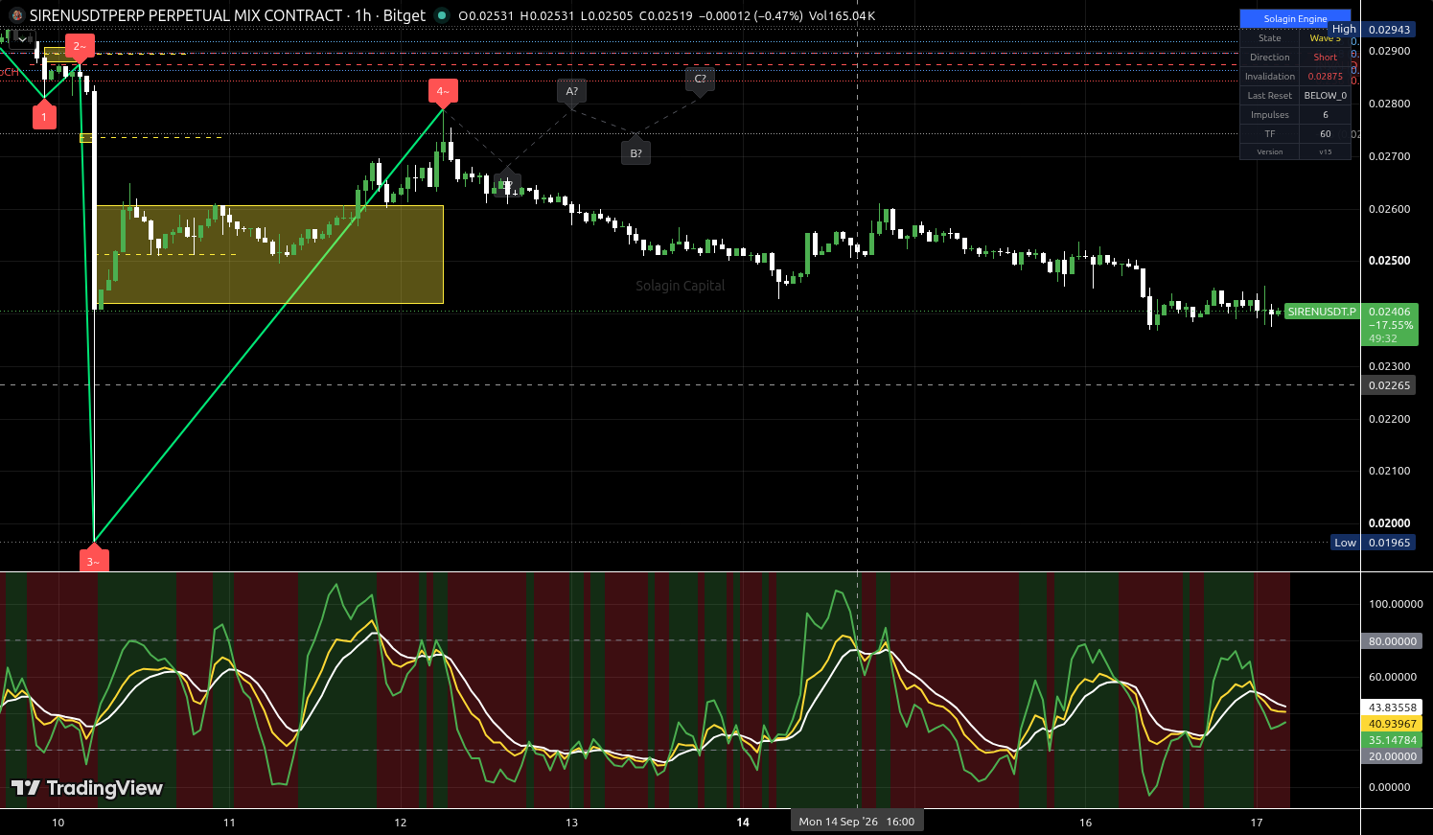Click the Version v15 cell

point(1325,151)
